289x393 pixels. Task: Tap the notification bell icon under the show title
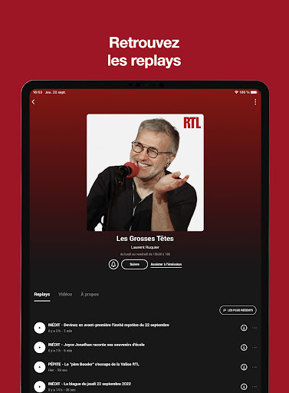[113, 264]
